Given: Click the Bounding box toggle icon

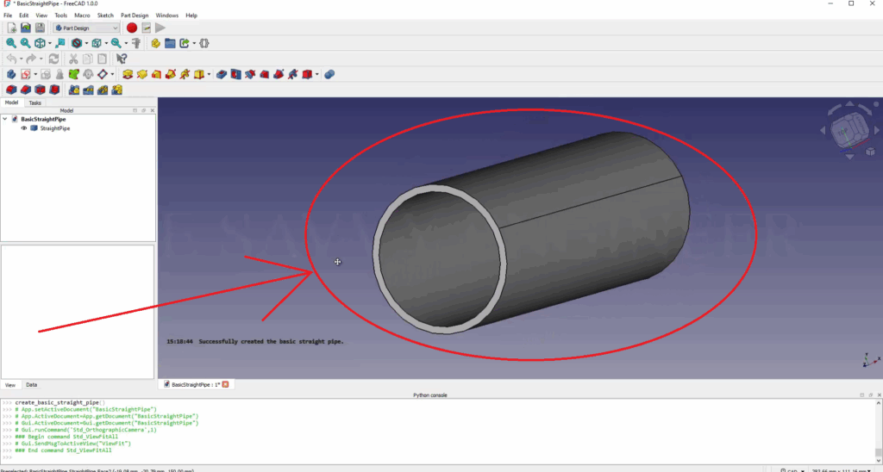Looking at the screenshot, I should point(97,43).
